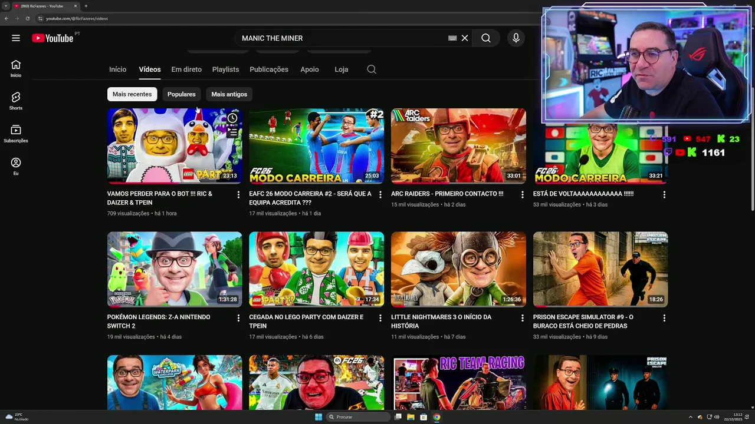Open File Explorer from the taskbar
755x424 pixels.
[411, 417]
